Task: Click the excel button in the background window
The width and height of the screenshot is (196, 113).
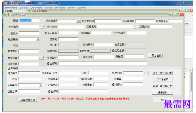Action: pyautogui.click(x=187, y=24)
